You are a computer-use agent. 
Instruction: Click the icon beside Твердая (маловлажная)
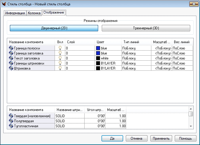pyautogui.click(x=11, y=116)
